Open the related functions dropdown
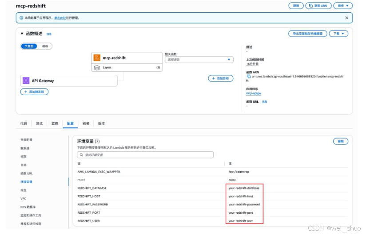 pyautogui.click(x=199, y=60)
